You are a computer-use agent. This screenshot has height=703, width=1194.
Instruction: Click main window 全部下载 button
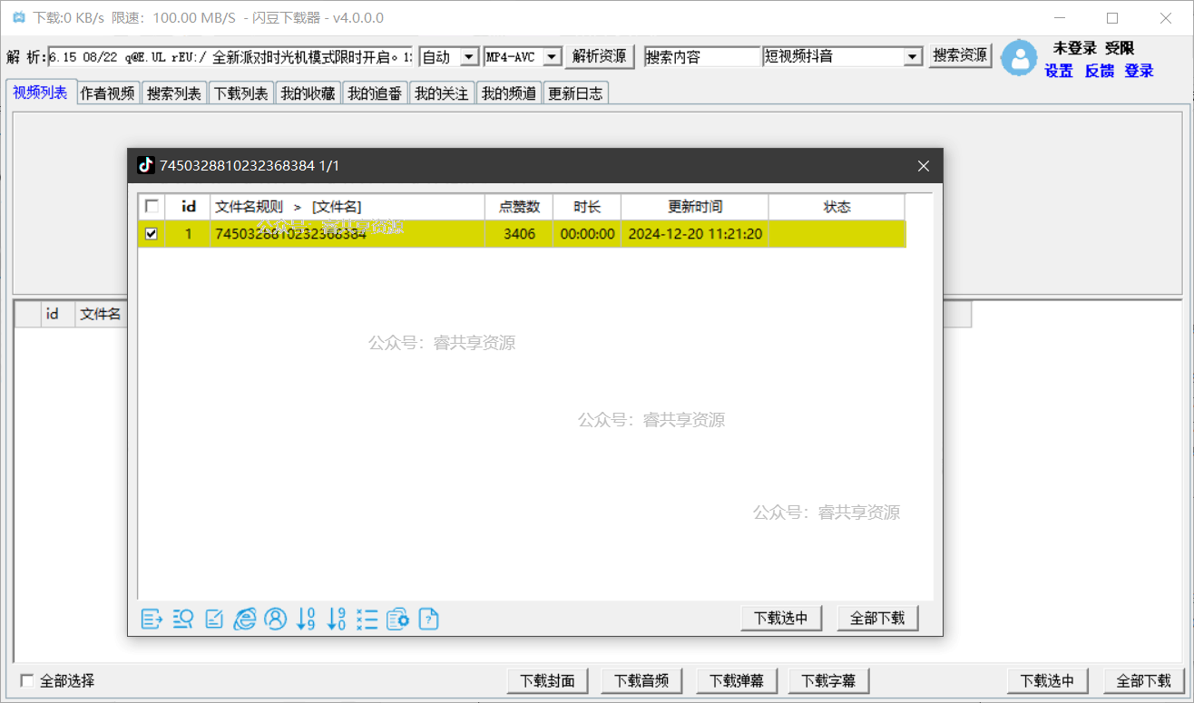[1143, 681]
